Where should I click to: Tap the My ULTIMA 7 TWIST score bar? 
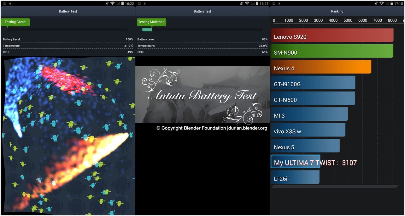295,162
